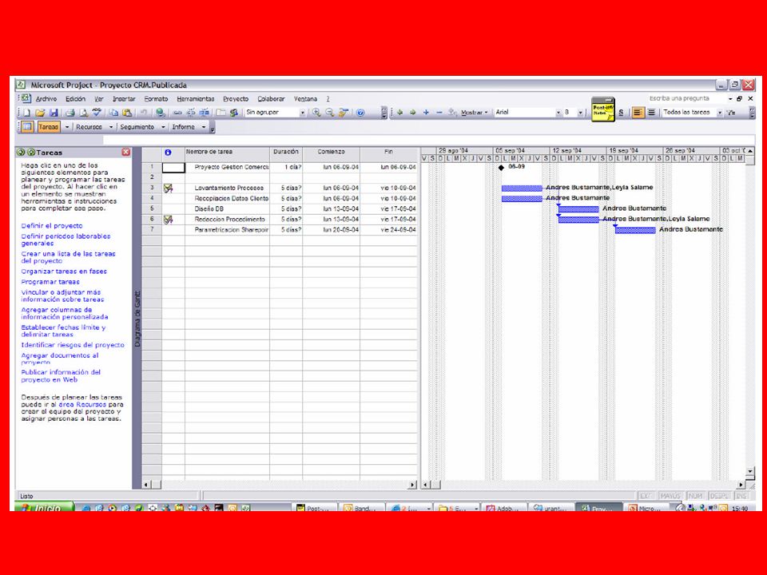Viewport: 767px width, 575px height.
Task: Click the Indent green right arrow
Action: point(413,113)
